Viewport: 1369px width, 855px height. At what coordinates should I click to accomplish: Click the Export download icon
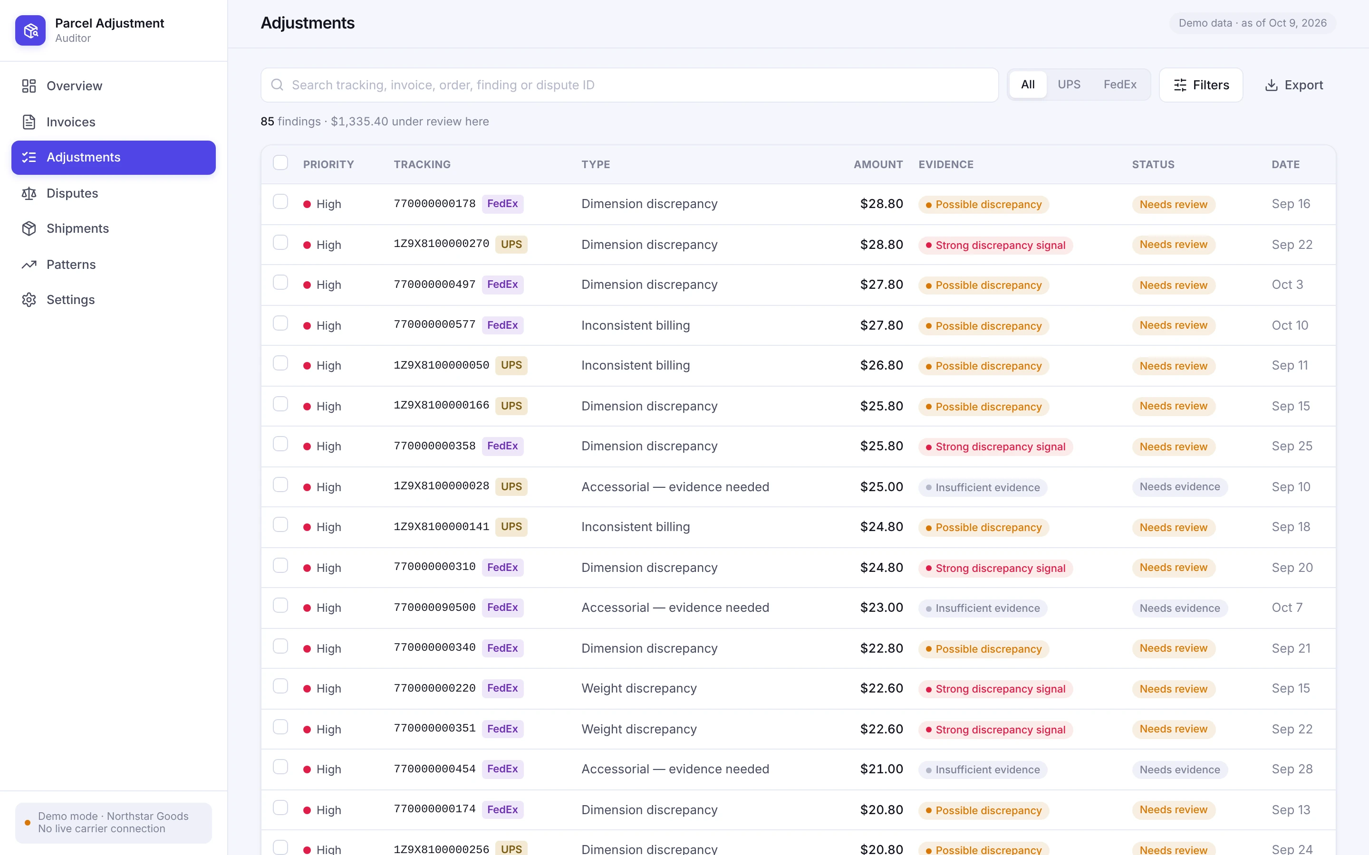point(1271,85)
